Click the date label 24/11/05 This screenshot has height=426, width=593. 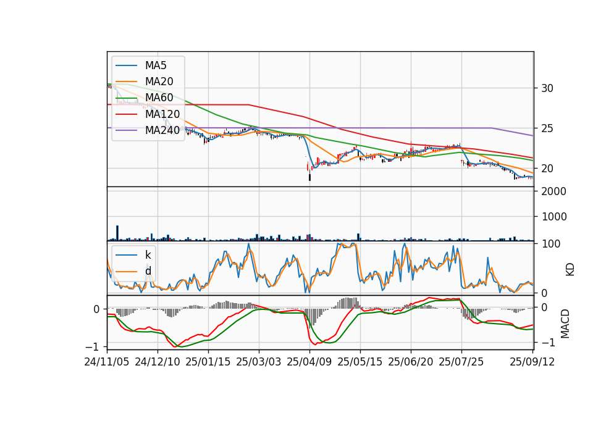point(107,362)
